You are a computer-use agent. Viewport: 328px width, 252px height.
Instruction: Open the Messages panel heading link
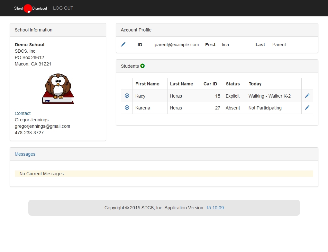coord(25,154)
